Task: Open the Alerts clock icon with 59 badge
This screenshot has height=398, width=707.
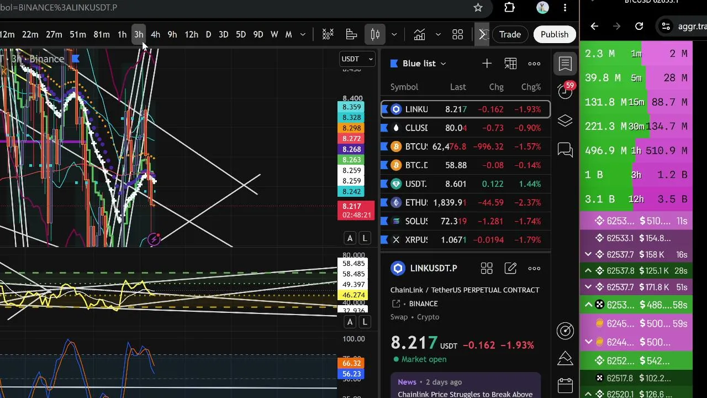Action: tap(565, 91)
